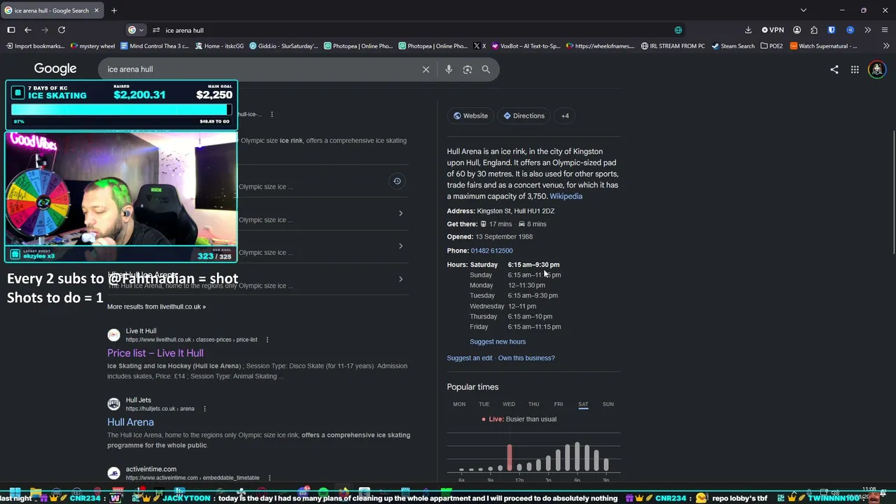The width and height of the screenshot is (896, 504).
Task: Click the live highlighted bar in Popular times
Action: point(510,457)
